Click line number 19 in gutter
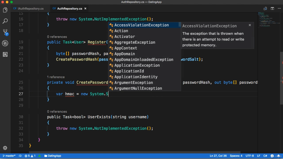283x159 pixels. pos(21,42)
